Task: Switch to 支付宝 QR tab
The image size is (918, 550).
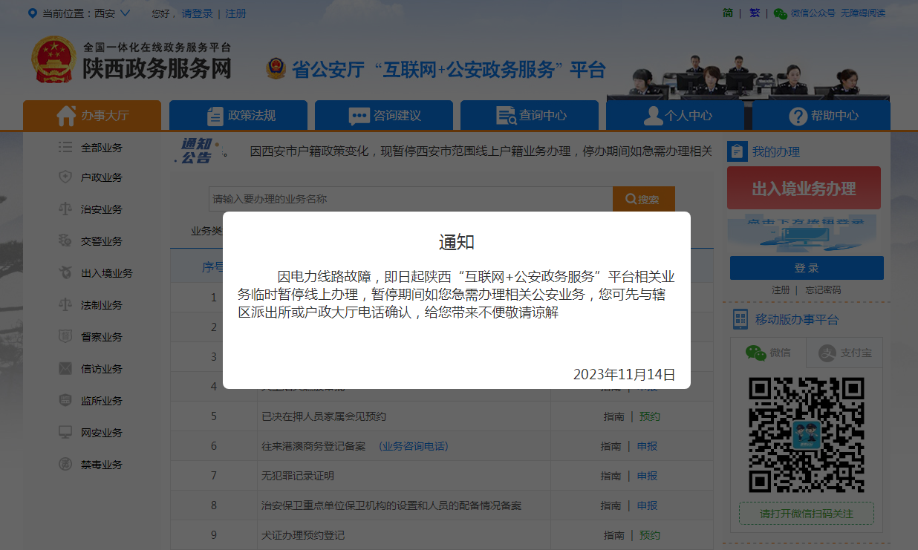Action: point(844,353)
